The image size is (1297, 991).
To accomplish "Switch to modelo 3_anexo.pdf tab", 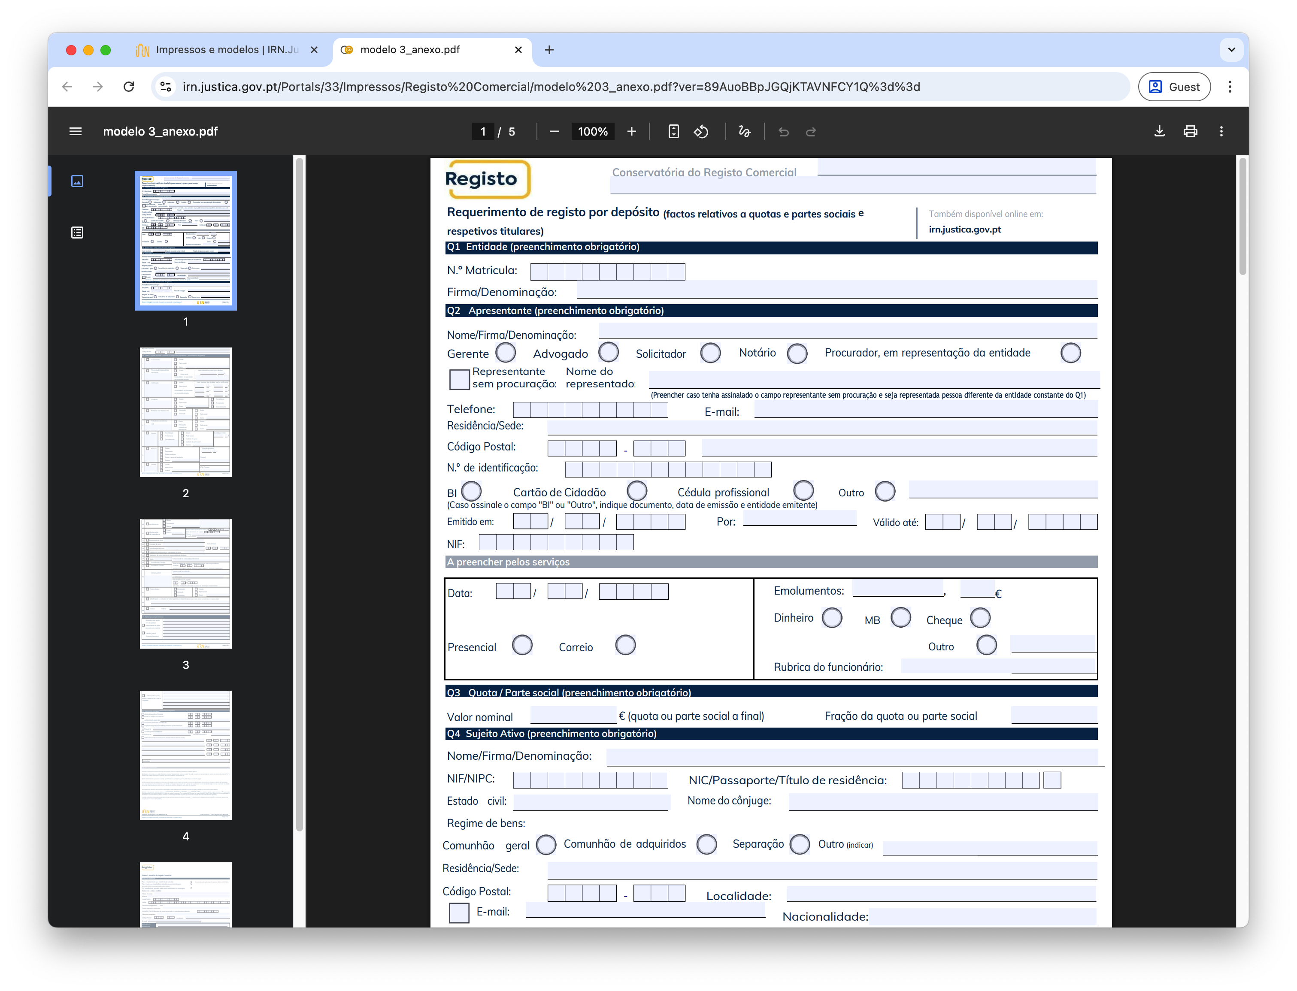I will click(432, 50).
